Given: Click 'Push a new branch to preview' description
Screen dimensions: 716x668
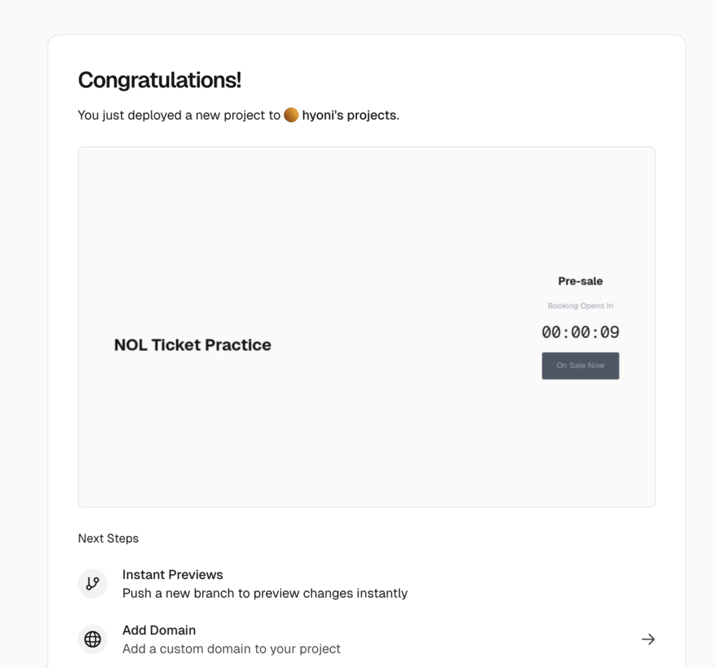Looking at the screenshot, I should pos(265,593).
